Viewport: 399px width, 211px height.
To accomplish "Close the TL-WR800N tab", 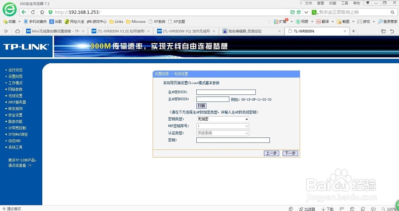I will (345, 31).
